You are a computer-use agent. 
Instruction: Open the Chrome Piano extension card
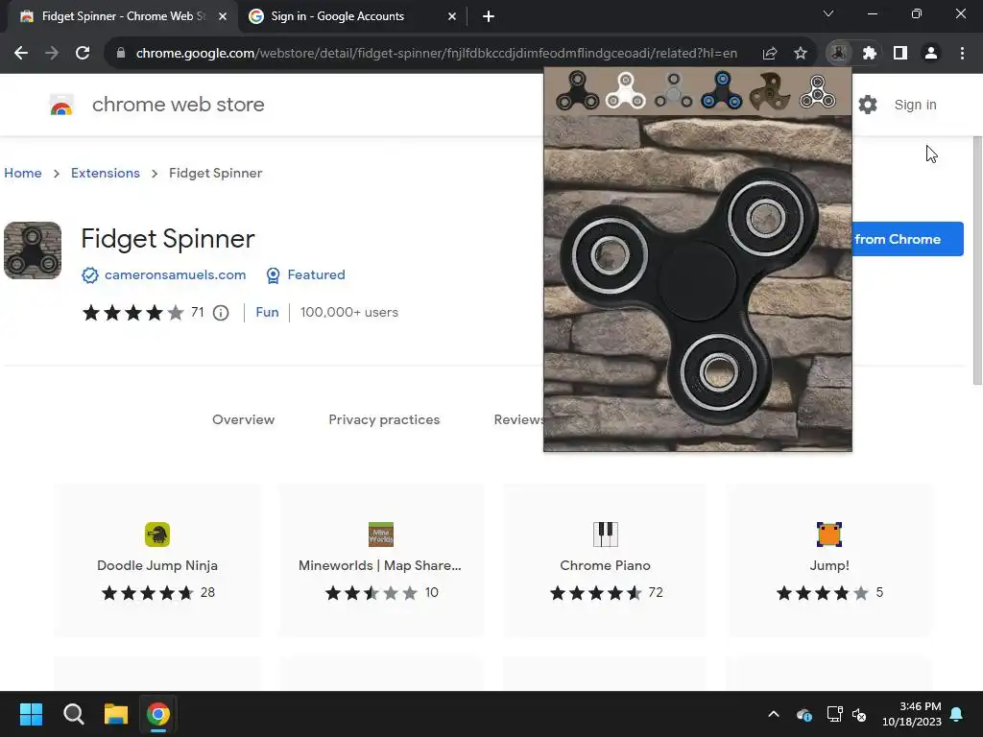click(606, 560)
